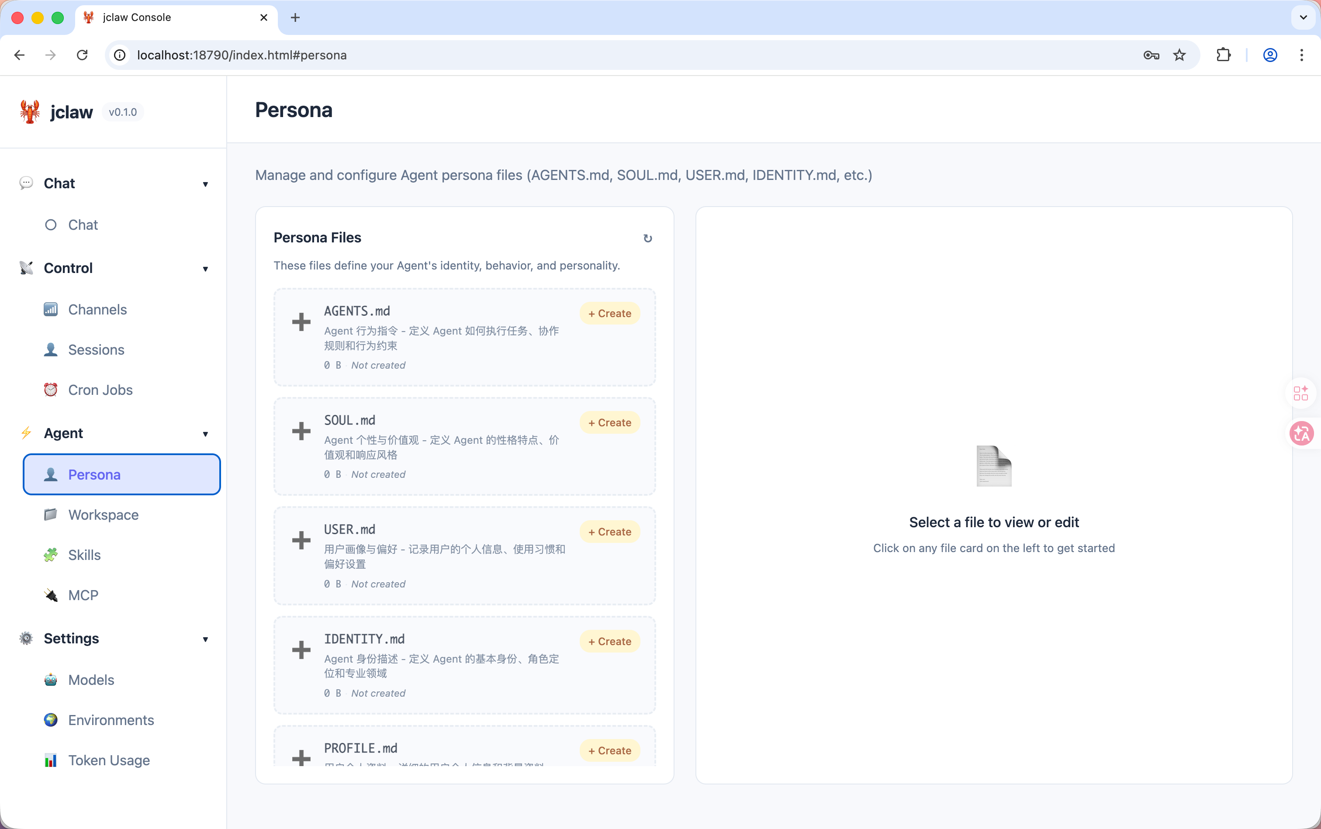1321x829 pixels.
Task: Open Sessions from the sidebar
Action: pyautogui.click(x=122, y=350)
